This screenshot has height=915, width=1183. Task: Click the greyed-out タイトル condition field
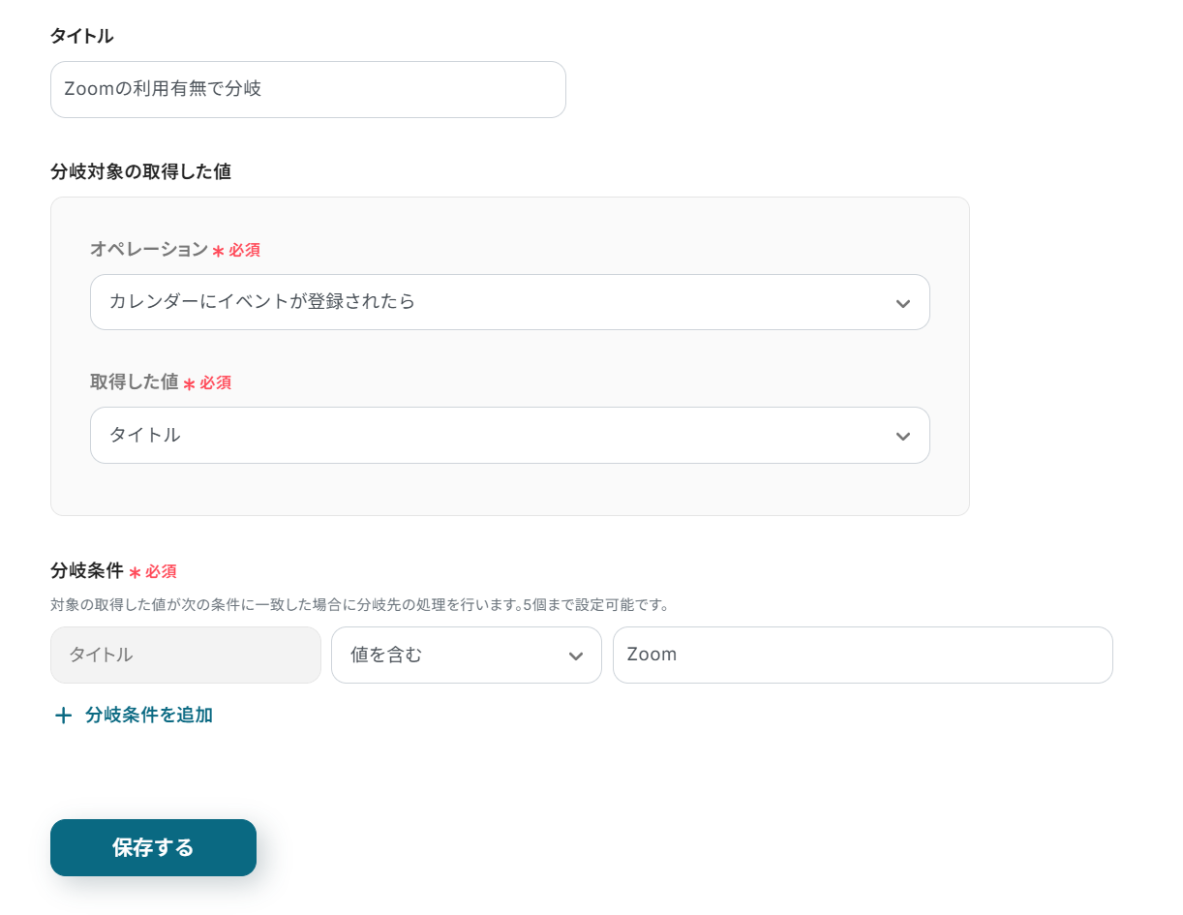185,656
